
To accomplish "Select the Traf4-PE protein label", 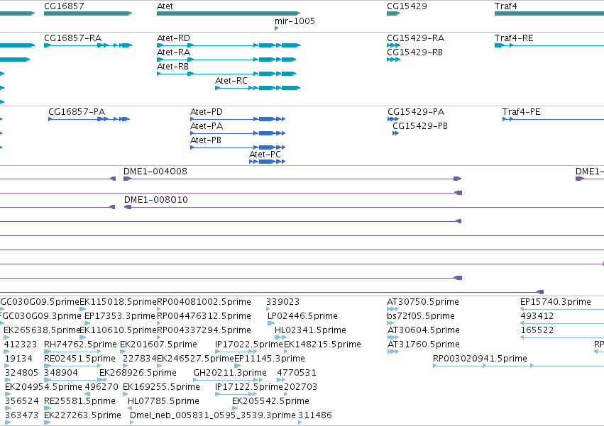I will (521, 111).
